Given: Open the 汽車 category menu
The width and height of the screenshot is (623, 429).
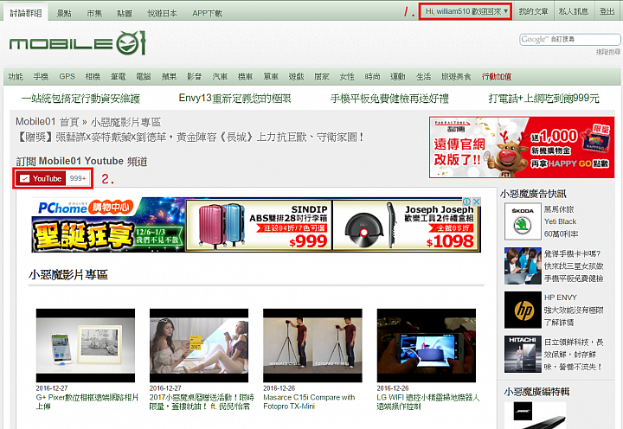Looking at the screenshot, I should [220, 76].
